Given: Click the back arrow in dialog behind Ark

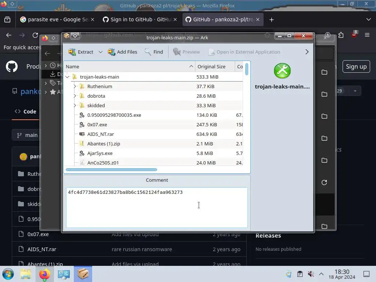Looking at the screenshot, I should tap(47, 54).
